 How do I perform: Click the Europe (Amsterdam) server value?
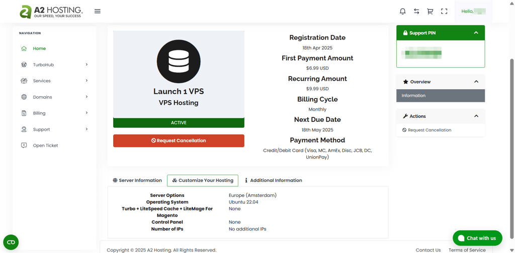252,195
